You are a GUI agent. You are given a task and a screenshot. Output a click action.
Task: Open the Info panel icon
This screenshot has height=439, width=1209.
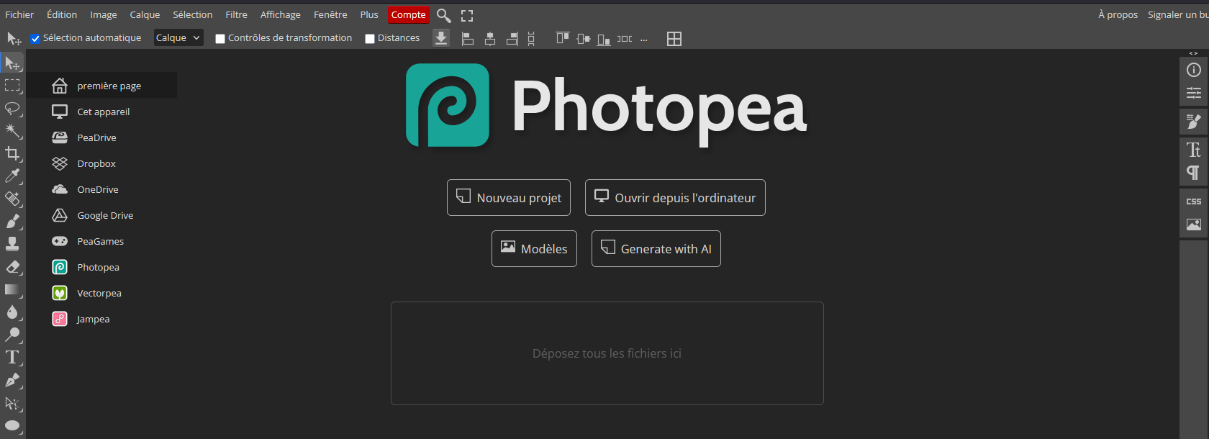coord(1194,70)
